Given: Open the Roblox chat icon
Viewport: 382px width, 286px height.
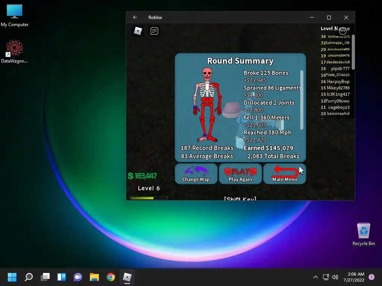Looking at the screenshot, I should [x=154, y=31].
